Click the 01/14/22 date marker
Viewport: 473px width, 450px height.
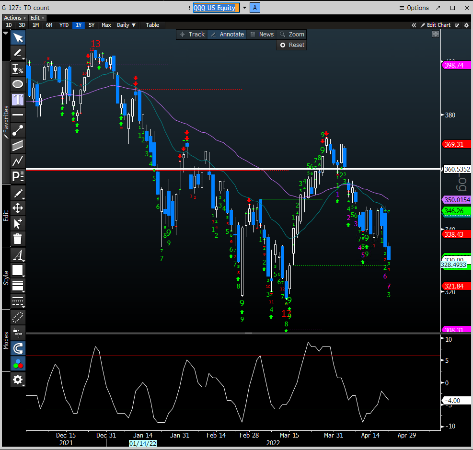143,443
